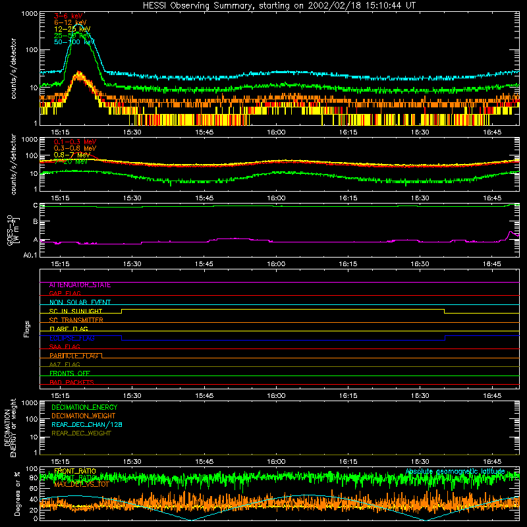
Task: Click 16:15 tick under the MeV counts panel
Action: tap(348, 198)
